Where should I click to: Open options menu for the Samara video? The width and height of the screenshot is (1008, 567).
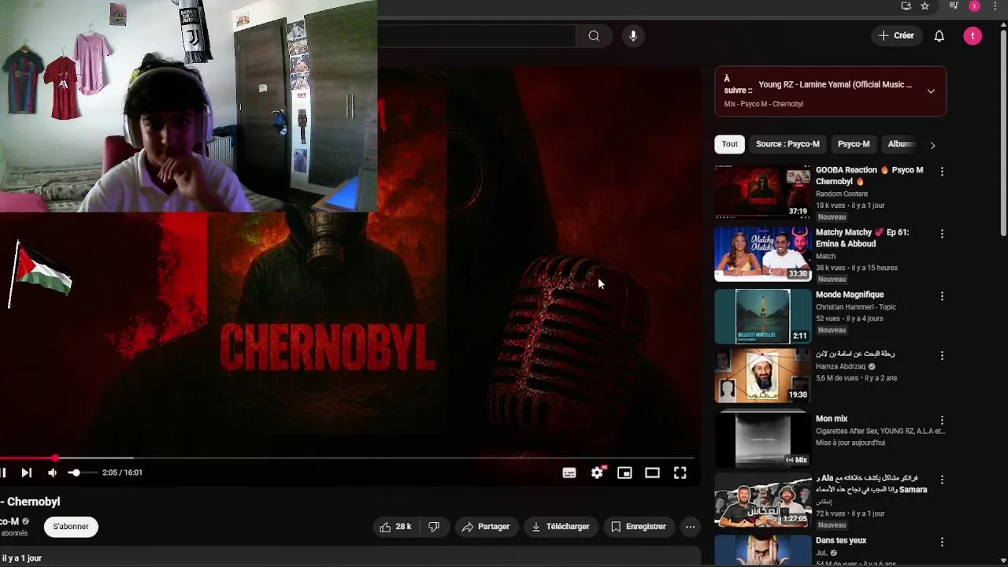tap(942, 480)
